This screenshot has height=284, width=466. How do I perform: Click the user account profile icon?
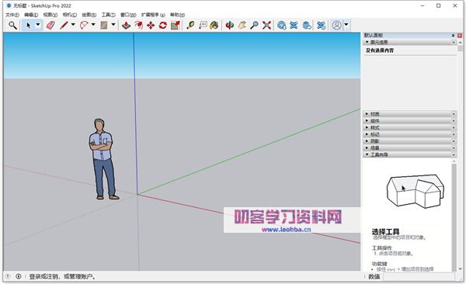[337, 26]
